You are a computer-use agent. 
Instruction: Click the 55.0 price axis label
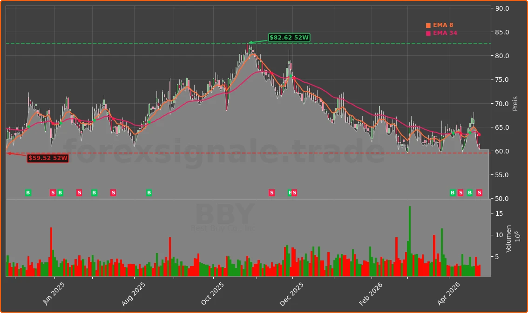(502, 175)
